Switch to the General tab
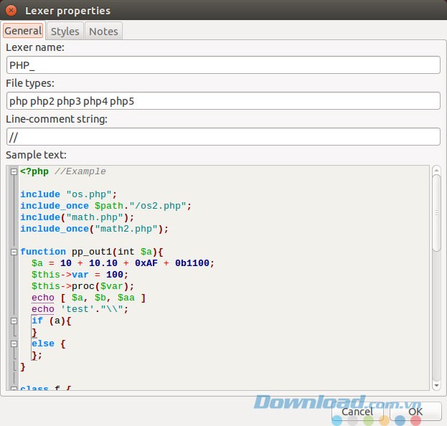 tap(22, 31)
